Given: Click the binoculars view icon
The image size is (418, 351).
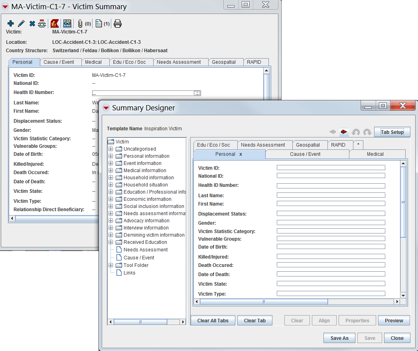Looking at the screenshot, I should pos(67,24).
